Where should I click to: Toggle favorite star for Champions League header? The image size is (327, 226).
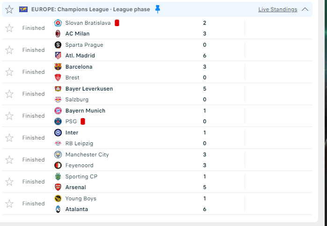pyautogui.click(x=9, y=9)
